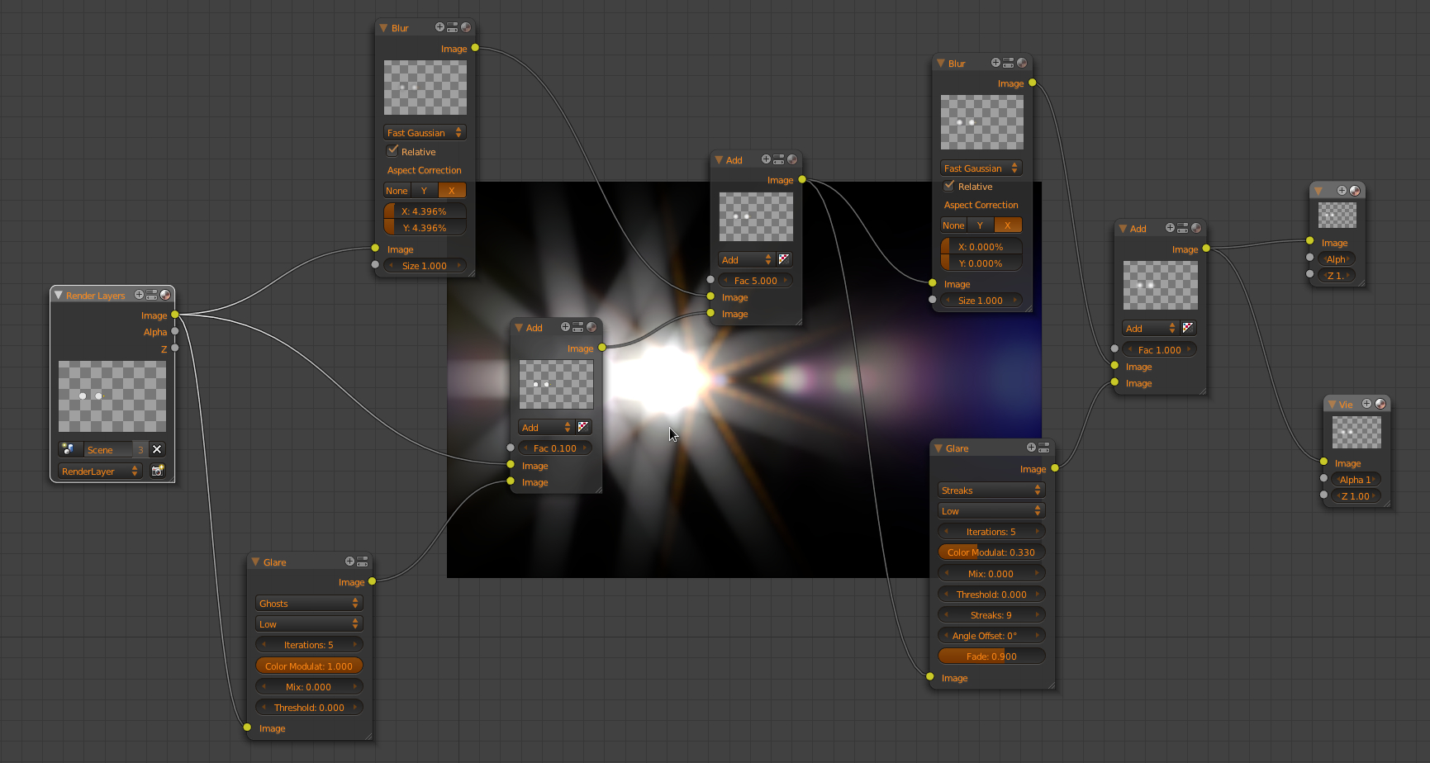Click preview sphere on the Fac 0.100 Add node
This screenshot has height=763, width=1430.
pyautogui.click(x=591, y=327)
